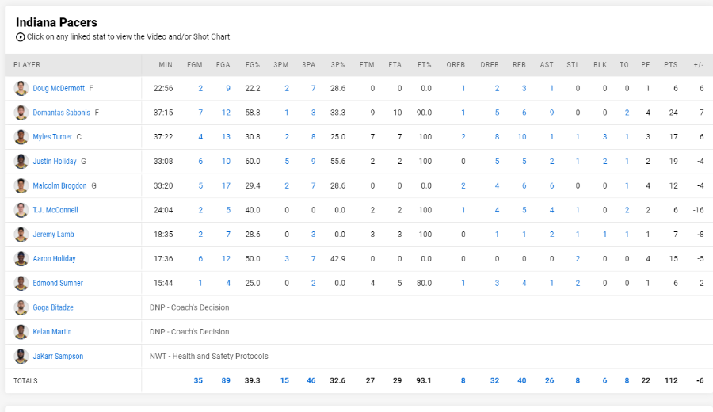
Task: Open Goga Bitadze player link
Action: point(53,307)
